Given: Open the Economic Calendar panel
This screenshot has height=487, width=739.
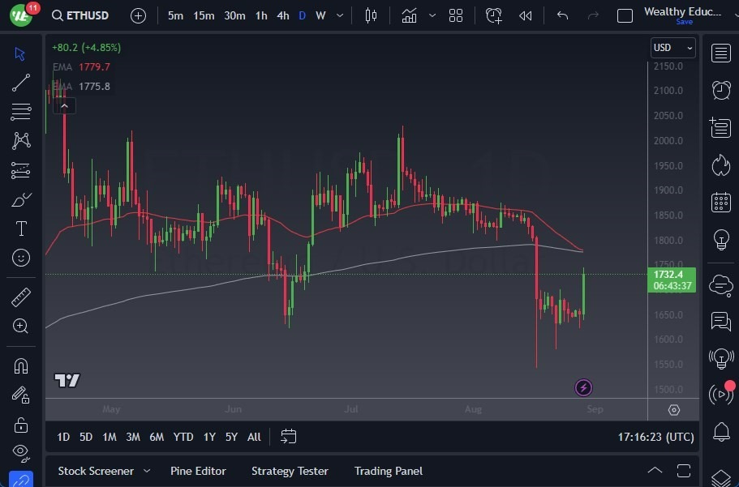Looking at the screenshot, I should pyautogui.click(x=721, y=202).
